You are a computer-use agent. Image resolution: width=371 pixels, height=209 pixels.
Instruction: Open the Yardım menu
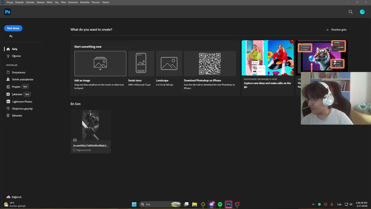click(x=106, y=2)
